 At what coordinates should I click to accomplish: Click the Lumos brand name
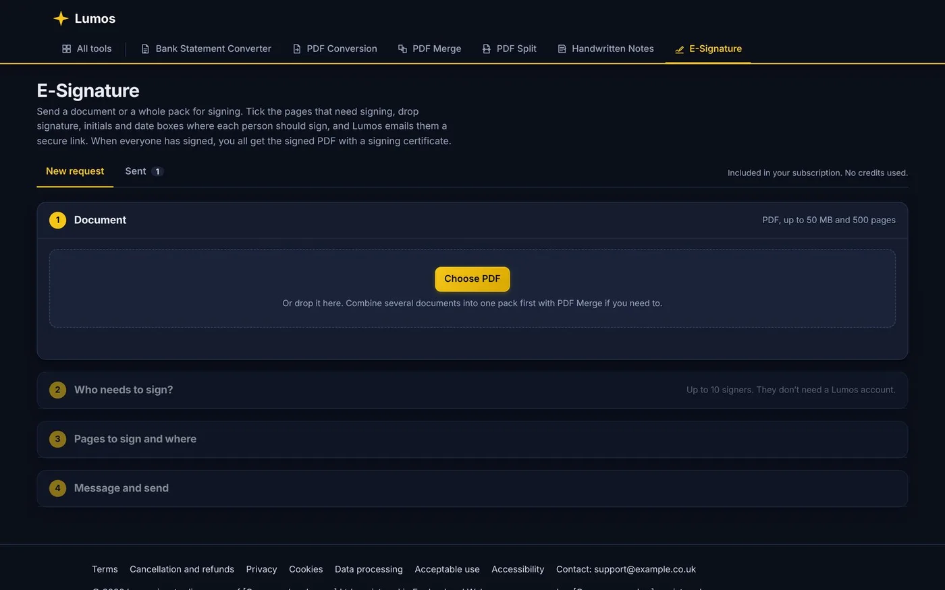pos(95,19)
